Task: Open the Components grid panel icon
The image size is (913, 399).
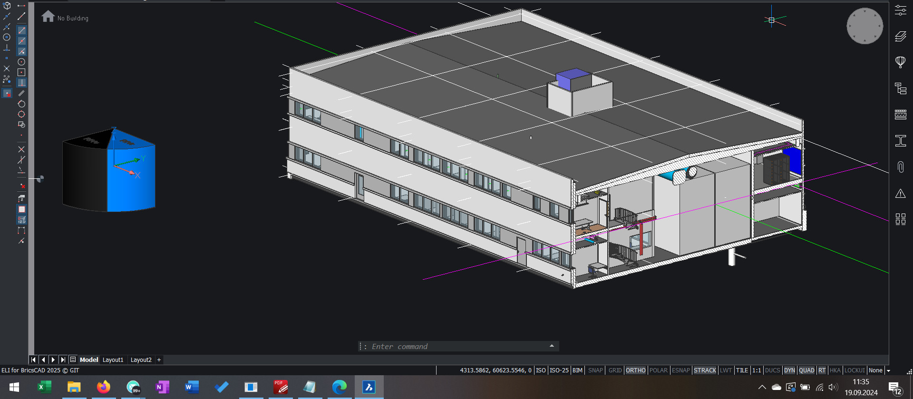Action: click(900, 219)
